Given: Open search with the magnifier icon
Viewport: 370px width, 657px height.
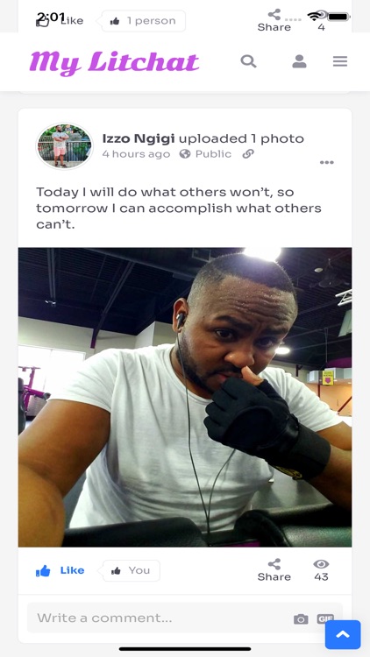Looking at the screenshot, I should [x=248, y=61].
